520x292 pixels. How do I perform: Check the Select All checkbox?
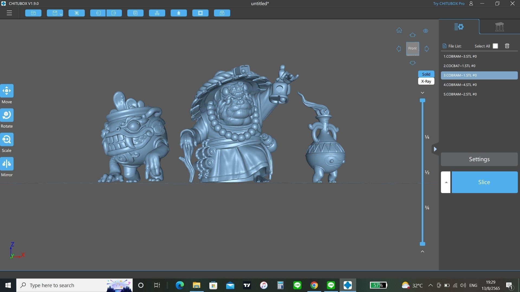click(x=495, y=46)
